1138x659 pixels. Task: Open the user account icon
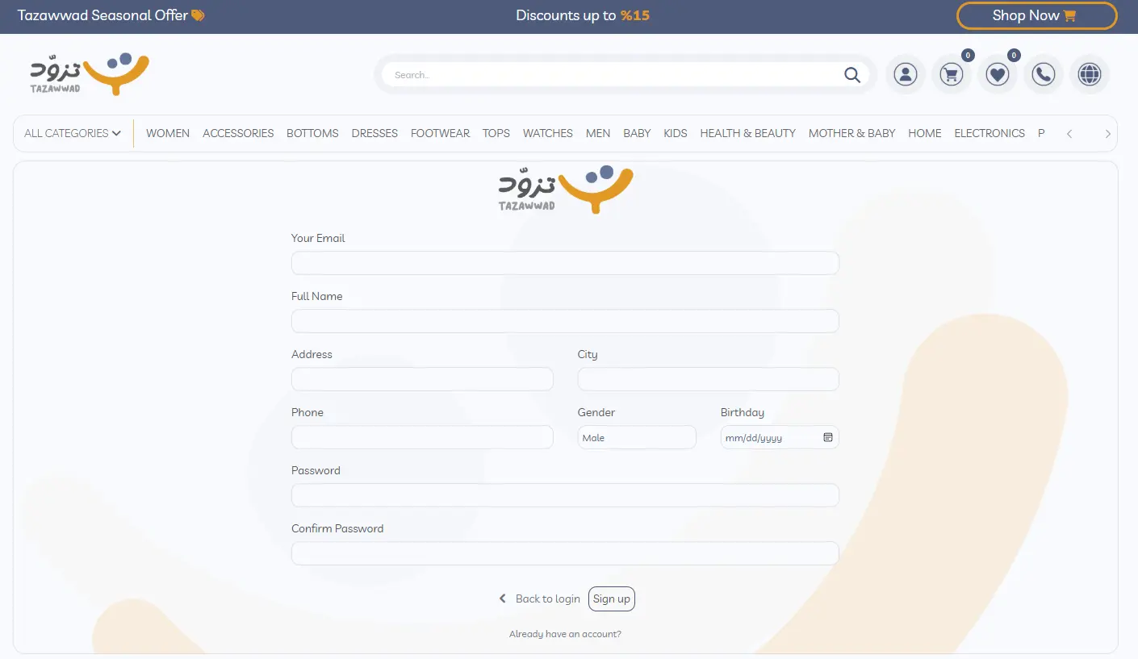point(906,75)
